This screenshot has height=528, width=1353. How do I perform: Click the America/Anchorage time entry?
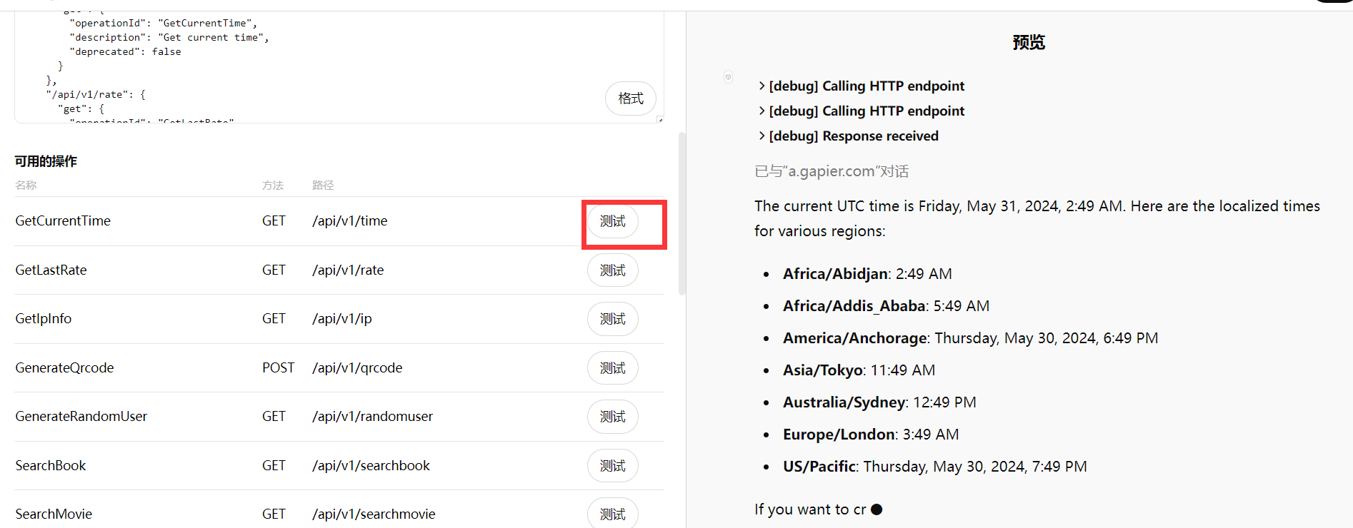[970, 338]
